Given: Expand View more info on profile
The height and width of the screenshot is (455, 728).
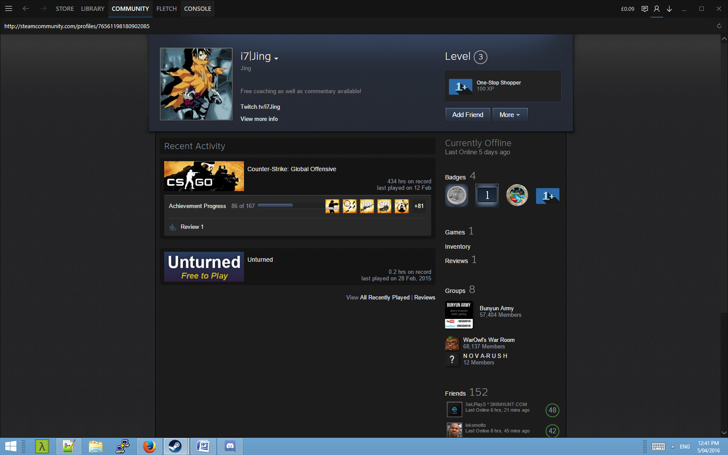Looking at the screenshot, I should [259, 119].
